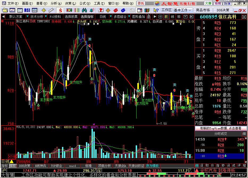
Task: Click the books library toolbar icon
Action: [x=147, y=10]
